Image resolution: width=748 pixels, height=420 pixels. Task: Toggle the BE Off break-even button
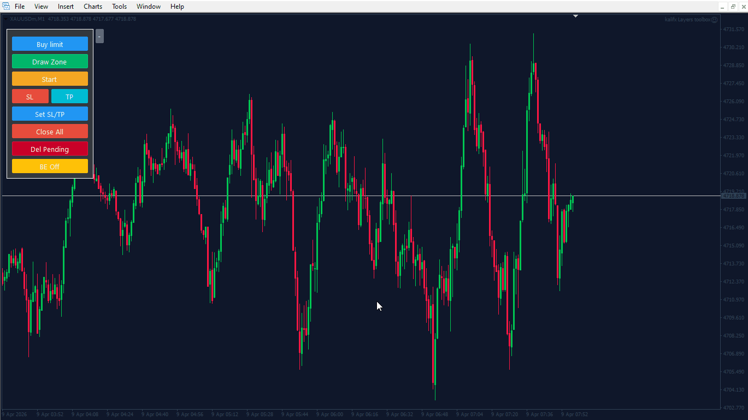(x=50, y=167)
